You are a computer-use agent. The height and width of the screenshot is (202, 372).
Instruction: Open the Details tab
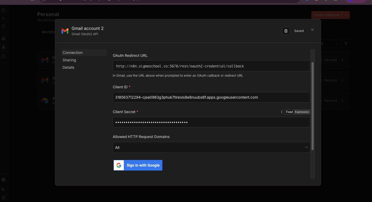(68, 67)
